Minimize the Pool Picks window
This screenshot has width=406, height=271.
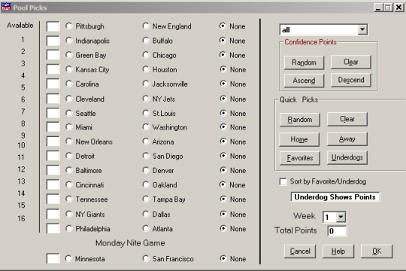click(378, 8)
